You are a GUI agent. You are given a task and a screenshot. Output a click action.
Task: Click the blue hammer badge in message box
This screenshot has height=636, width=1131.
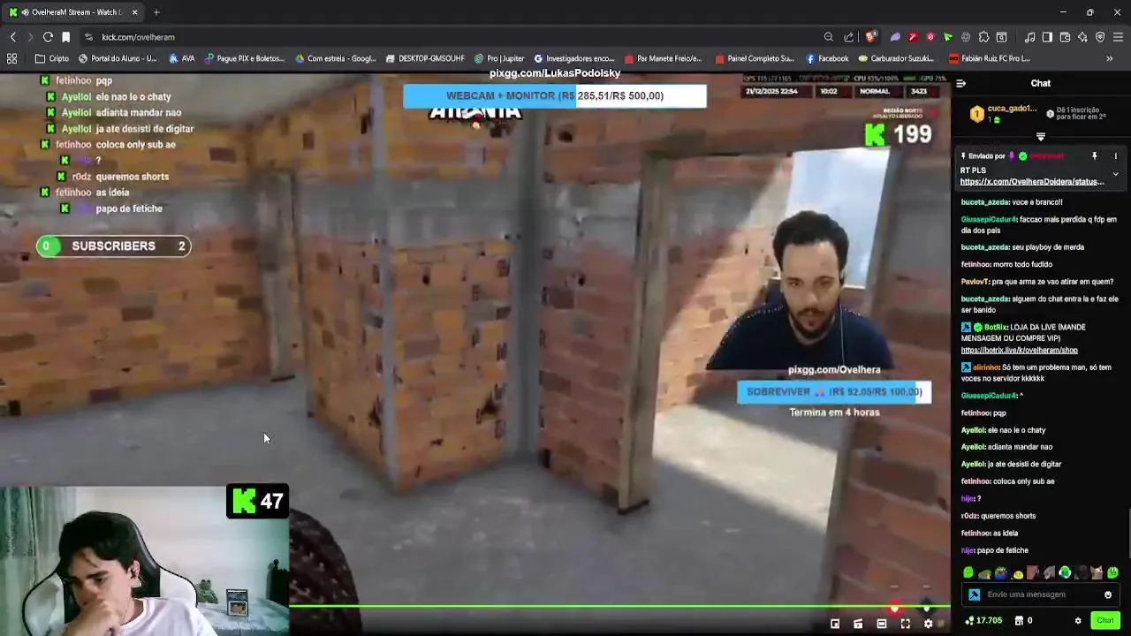(x=974, y=594)
